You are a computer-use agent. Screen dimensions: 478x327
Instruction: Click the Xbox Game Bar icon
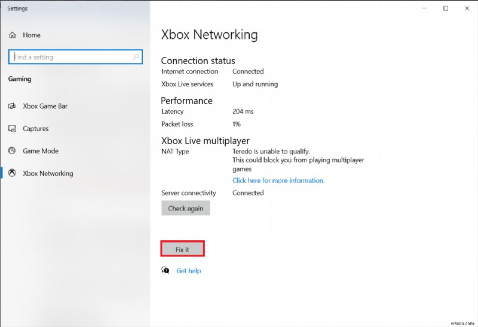tap(11, 106)
